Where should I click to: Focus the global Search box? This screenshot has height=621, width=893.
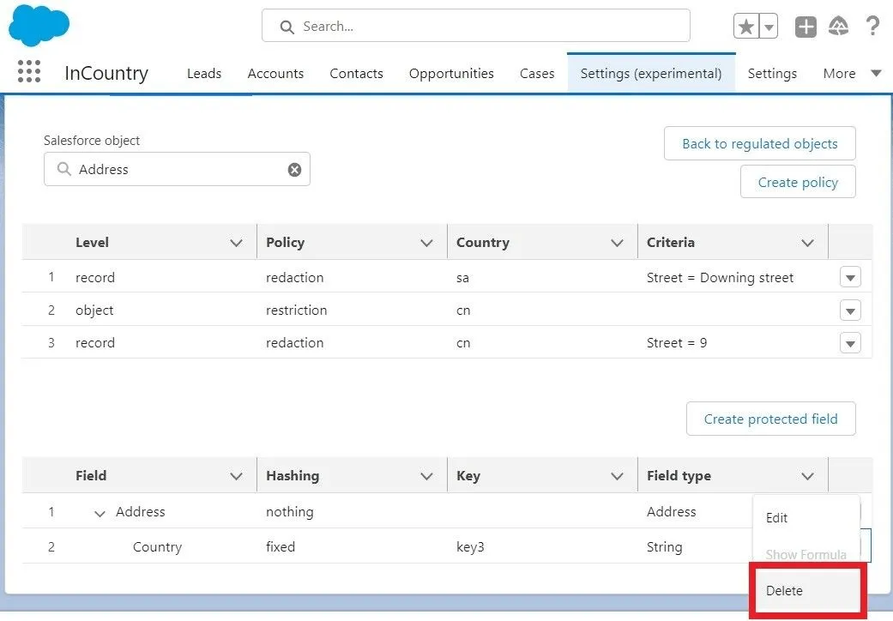pyautogui.click(x=476, y=27)
